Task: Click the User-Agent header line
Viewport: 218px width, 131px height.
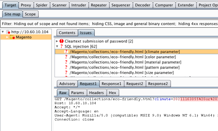Action: point(136,115)
